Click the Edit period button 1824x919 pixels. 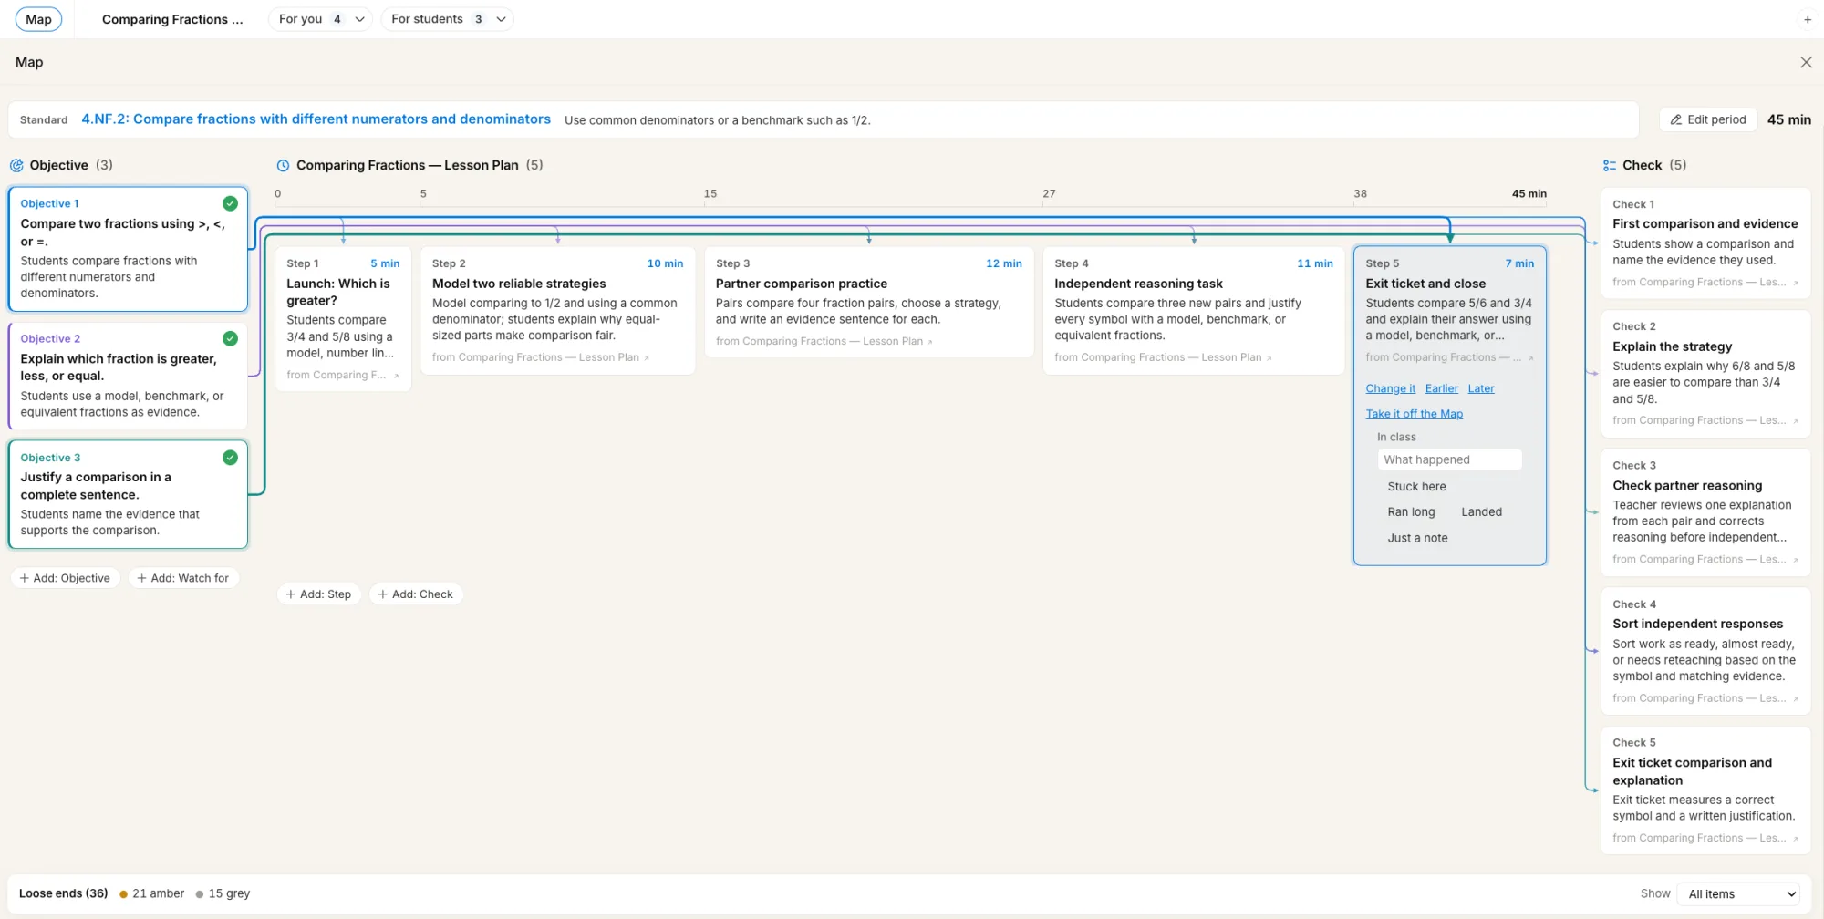coord(1708,119)
